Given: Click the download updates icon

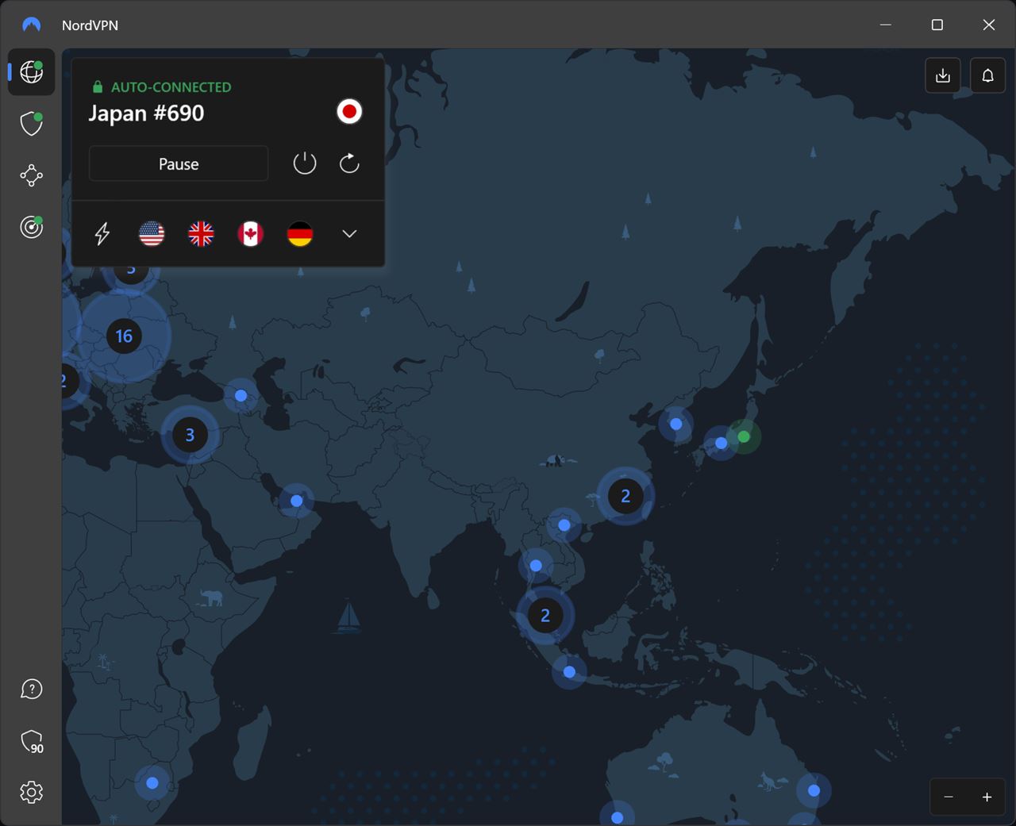Looking at the screenshot, I should pyautogui.click(x=943, y=75).
